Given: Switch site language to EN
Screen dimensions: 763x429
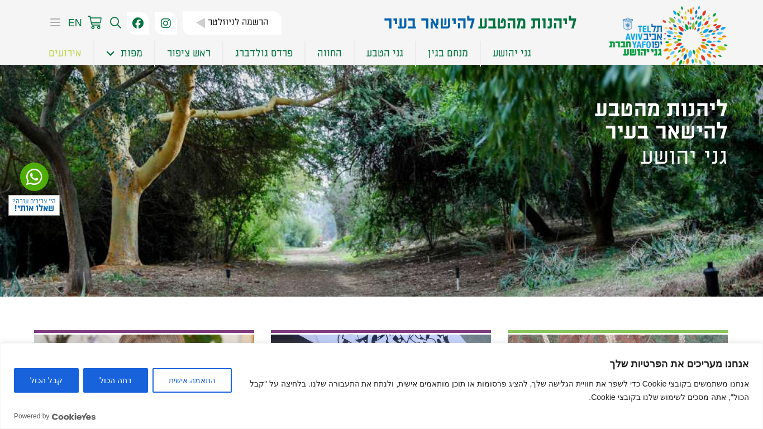Looking at the screenshot, I should coord(75,23).
